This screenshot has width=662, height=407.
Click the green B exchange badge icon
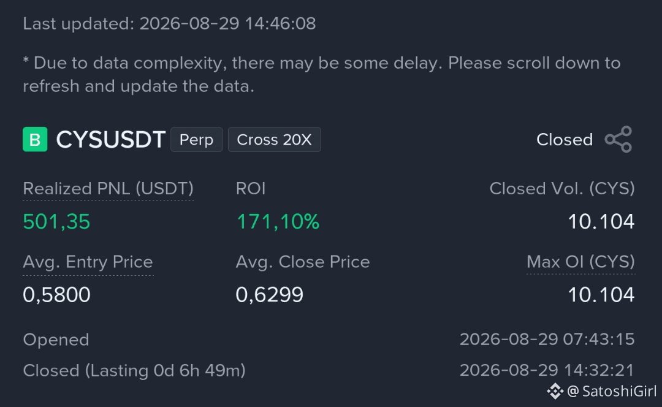coord(35,139)
